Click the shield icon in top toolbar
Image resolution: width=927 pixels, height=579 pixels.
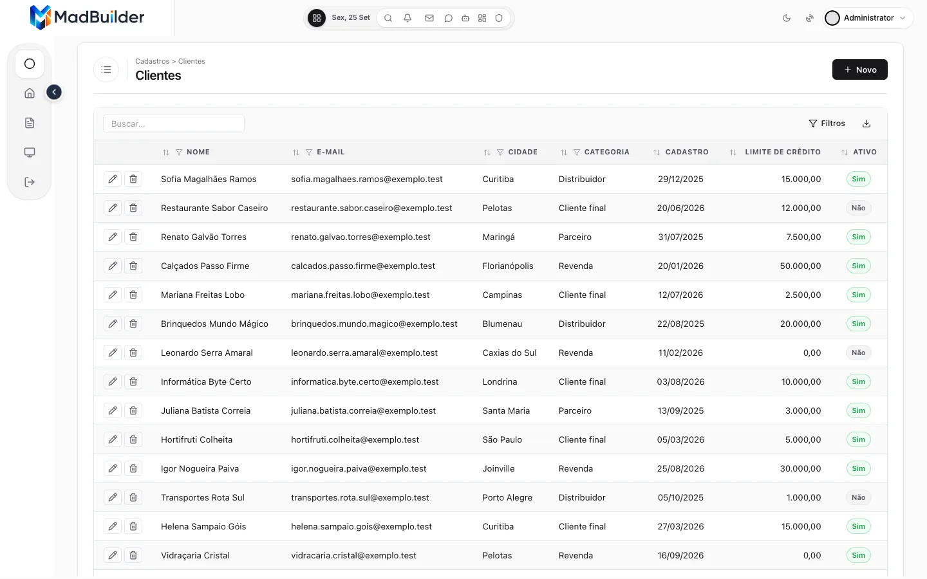tap(499, 18)
